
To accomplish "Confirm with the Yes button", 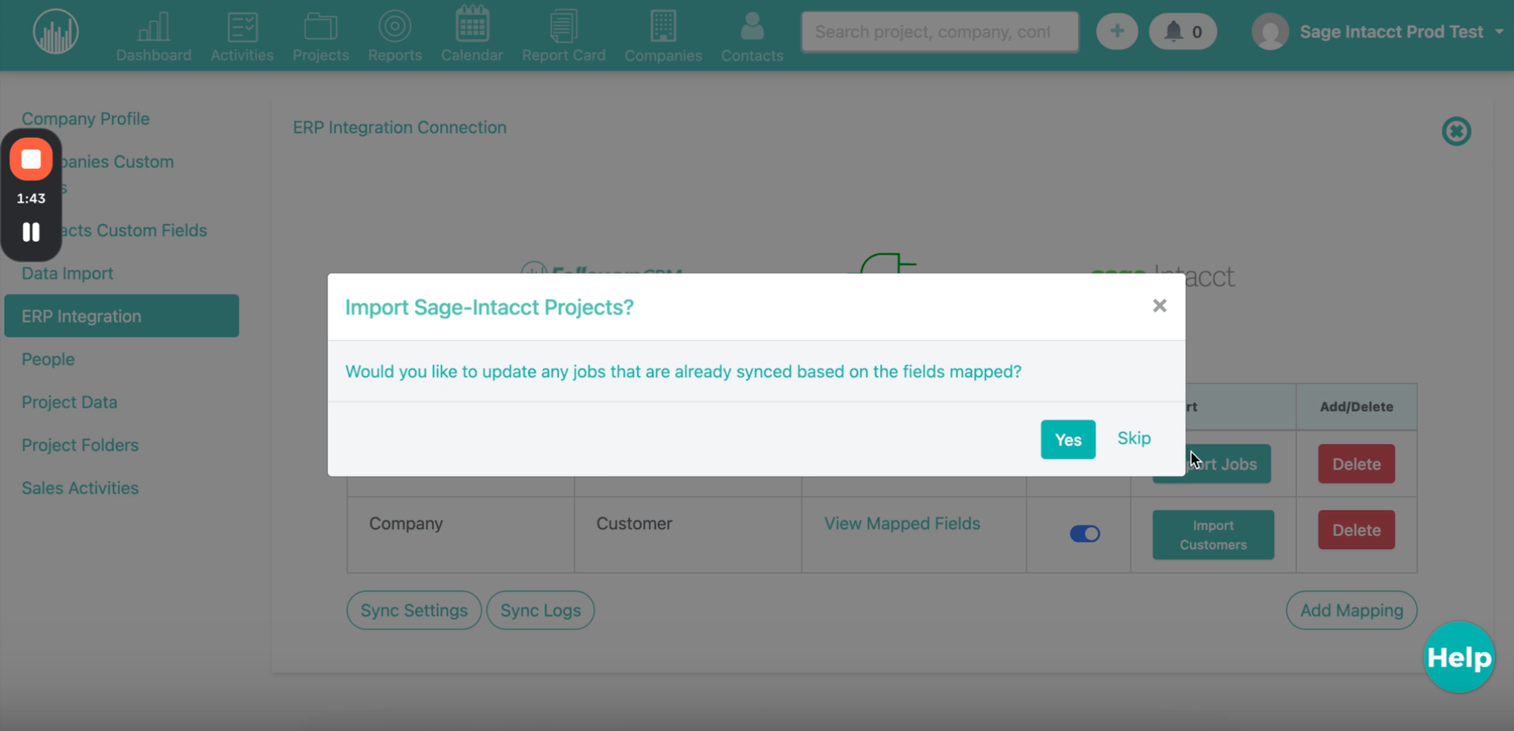I will (1067, 439).
